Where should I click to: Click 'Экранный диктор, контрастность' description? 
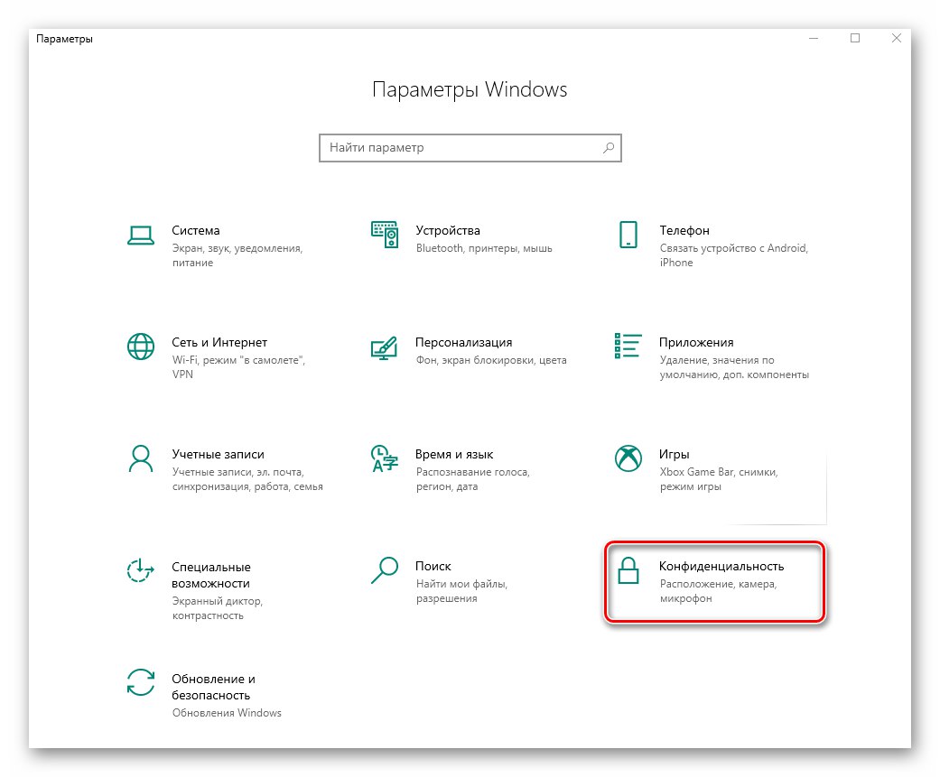click(217, 608)
